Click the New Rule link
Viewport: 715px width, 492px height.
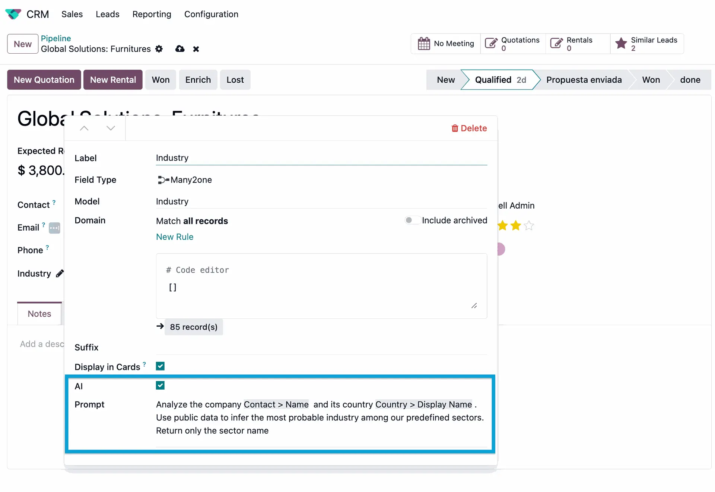[x=174, y=237]
